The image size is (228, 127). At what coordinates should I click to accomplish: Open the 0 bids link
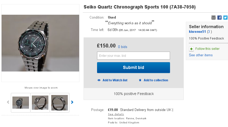click(x=123, y=47)
